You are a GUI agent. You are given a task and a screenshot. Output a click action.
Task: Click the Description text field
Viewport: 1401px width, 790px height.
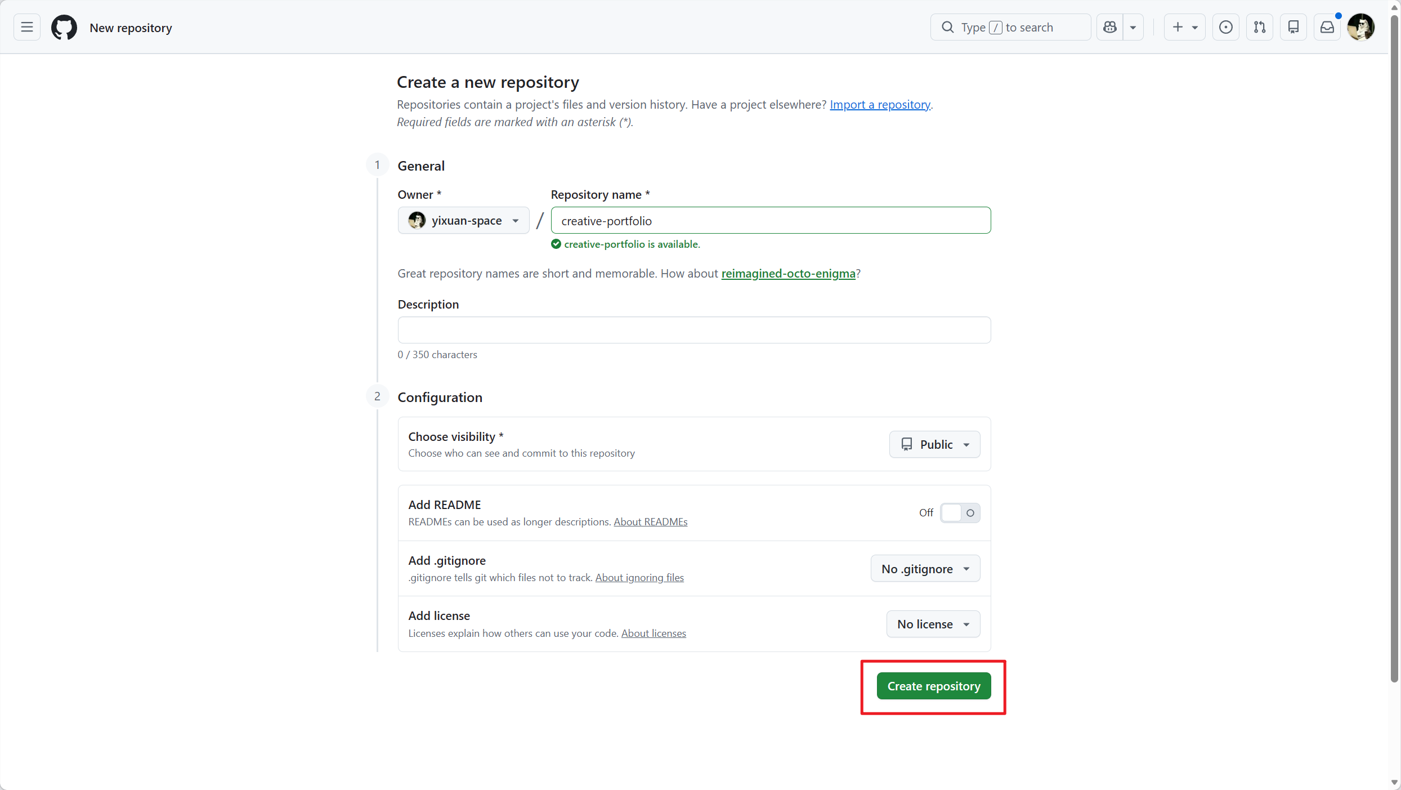click(694, 330)
